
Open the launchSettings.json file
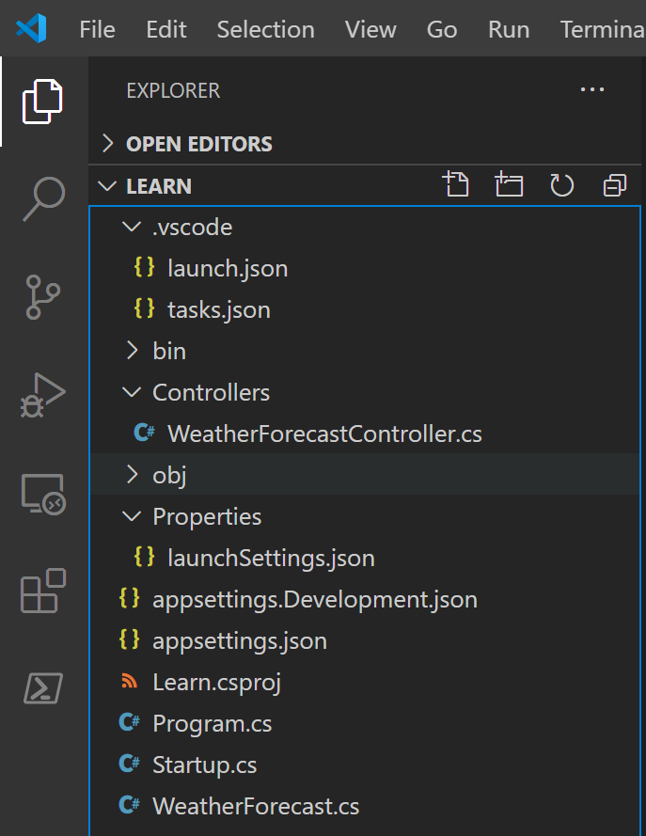tap(270, 558)
